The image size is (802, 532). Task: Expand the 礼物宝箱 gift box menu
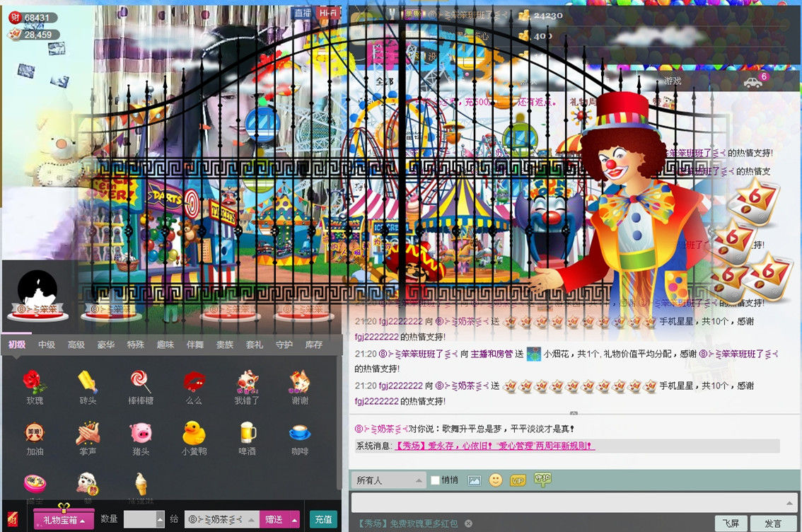coord(64,520)
